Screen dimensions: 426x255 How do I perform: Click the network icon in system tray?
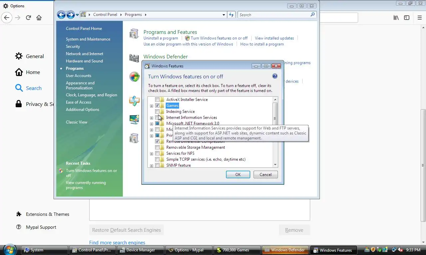point(394,250)
